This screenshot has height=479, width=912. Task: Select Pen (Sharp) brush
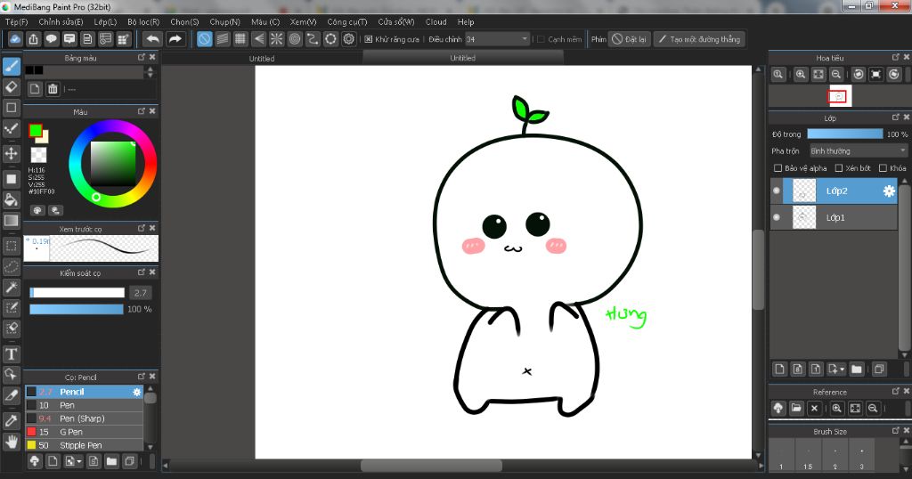coord(84,418)
